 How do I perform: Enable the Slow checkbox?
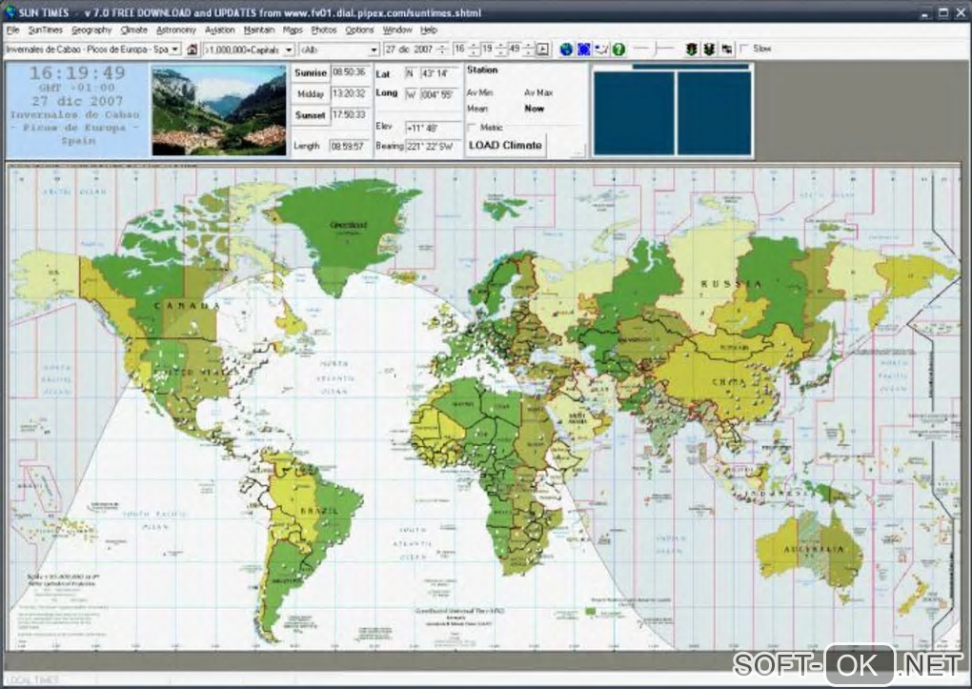(x=744, y=49)
